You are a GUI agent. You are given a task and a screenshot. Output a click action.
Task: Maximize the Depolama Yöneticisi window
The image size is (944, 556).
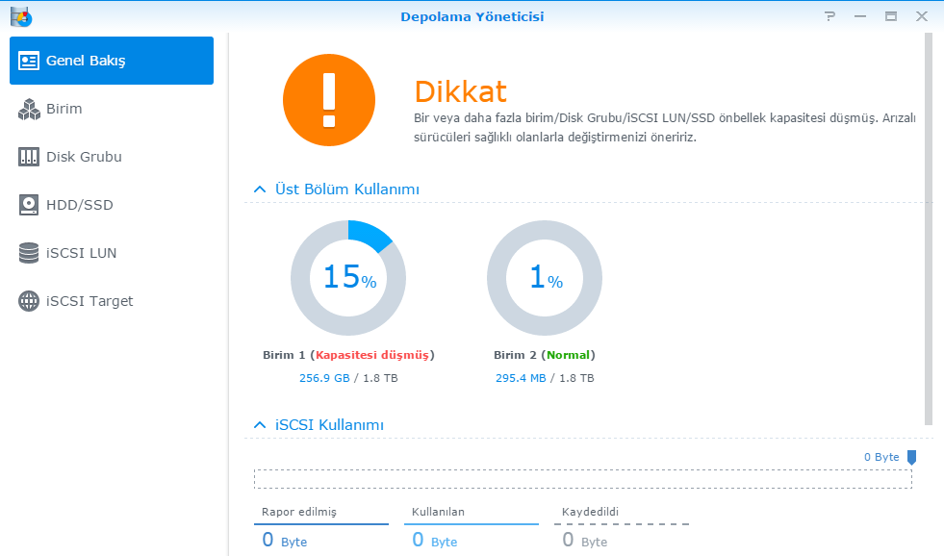tap(891, 16)
